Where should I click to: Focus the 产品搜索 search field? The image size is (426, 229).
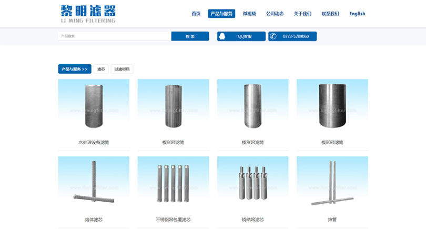pyautogui.click(x=114, y=36)
